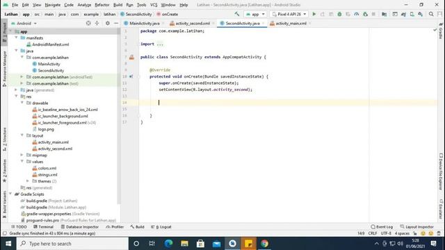Expand the java (generated) folder
This screenshot has height=250, width=445.
(x=16, y=90)
